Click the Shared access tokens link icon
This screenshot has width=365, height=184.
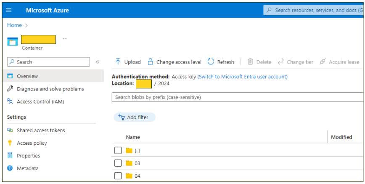click(x=10, y=131)
